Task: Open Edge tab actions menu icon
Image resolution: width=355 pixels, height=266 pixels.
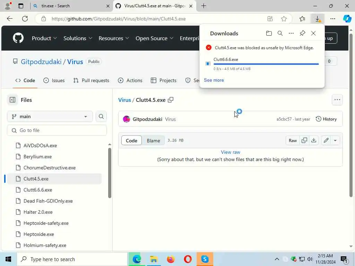Action: click(20, 6)
